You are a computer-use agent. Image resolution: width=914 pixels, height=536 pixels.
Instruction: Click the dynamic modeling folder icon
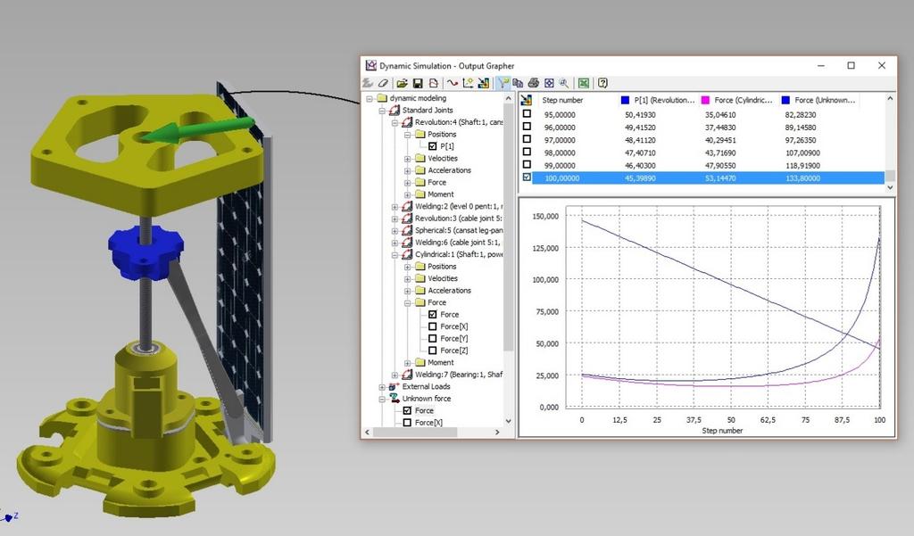point(382,98)
